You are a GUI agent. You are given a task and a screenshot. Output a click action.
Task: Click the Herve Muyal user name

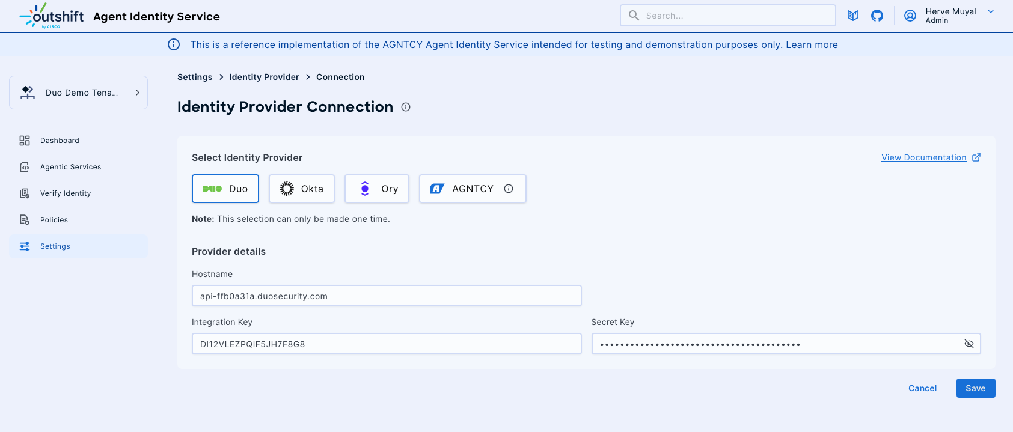(x=950, y=11)
